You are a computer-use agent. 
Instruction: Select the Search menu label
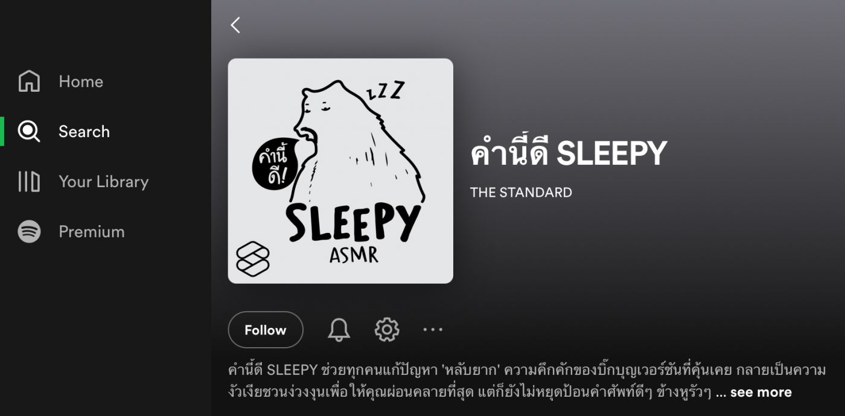click(84, 132)
